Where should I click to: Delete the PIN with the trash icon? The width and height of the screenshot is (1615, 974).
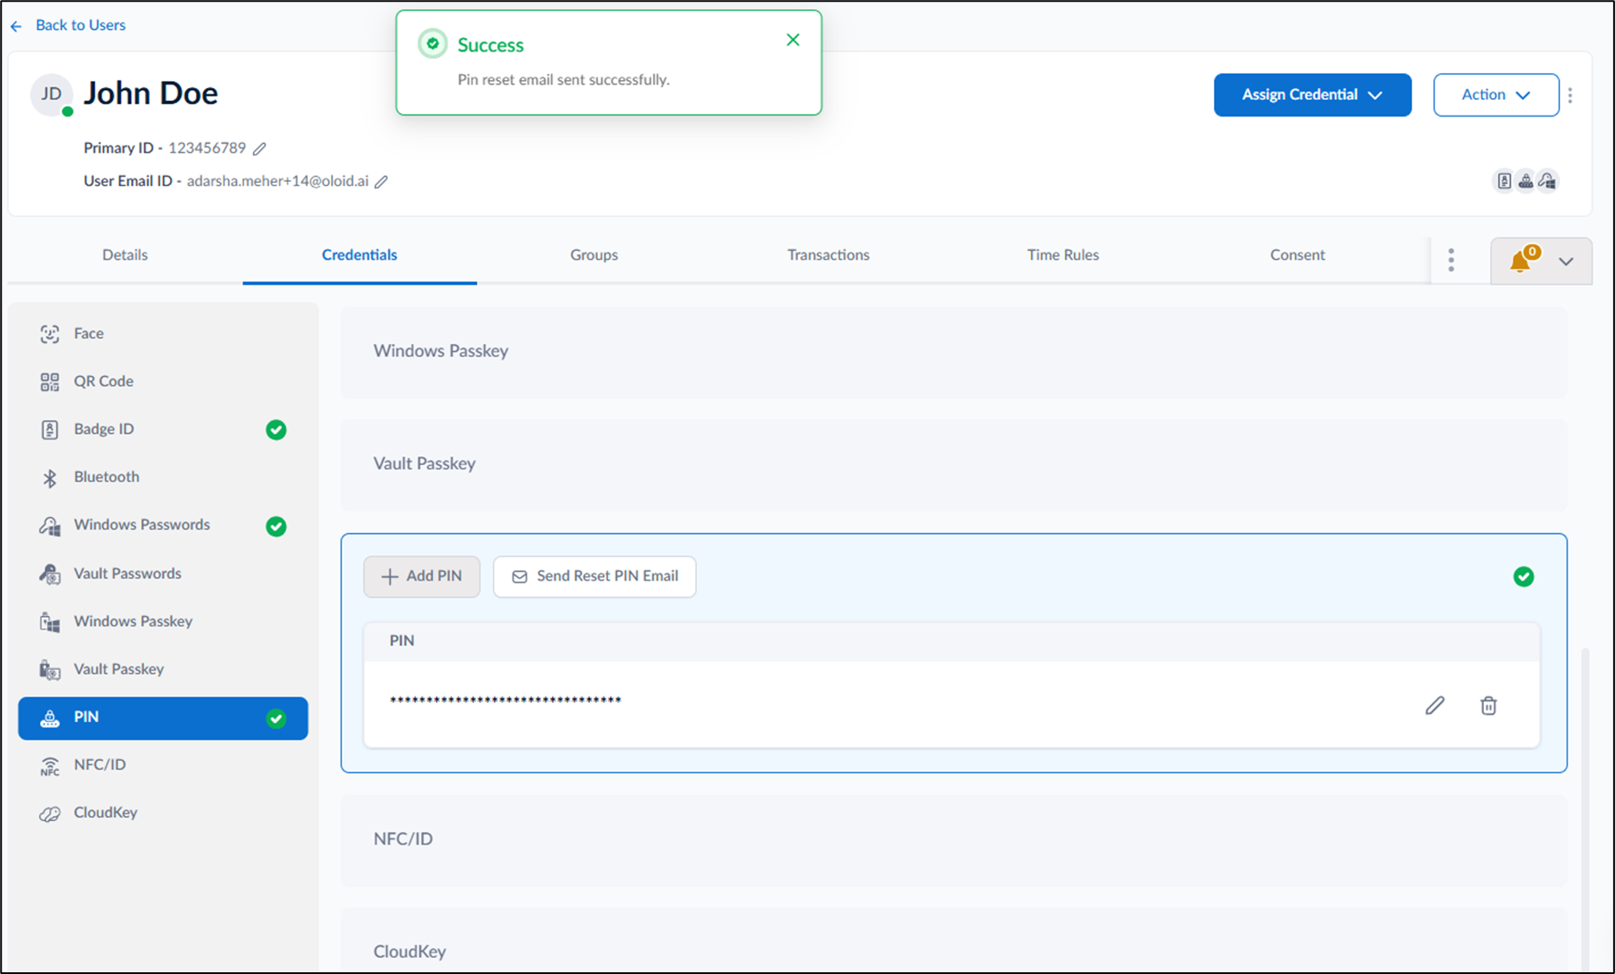(x=1488, y=706)
